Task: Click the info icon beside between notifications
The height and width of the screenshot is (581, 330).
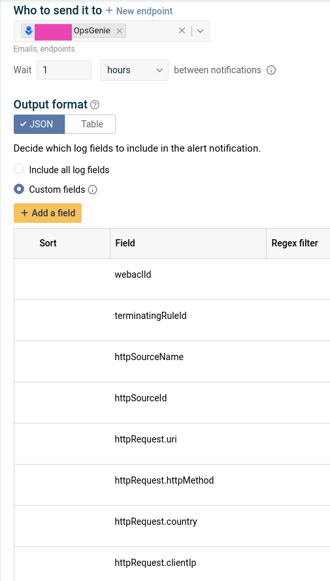Action: 271,70
